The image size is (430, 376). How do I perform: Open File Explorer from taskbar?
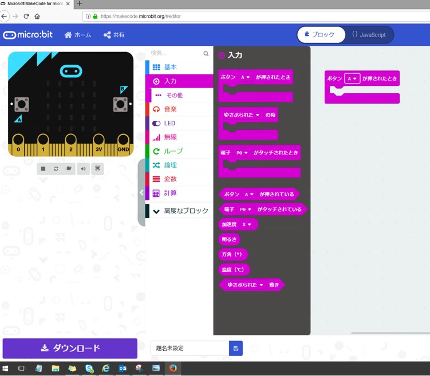click(x=56, y=369)
